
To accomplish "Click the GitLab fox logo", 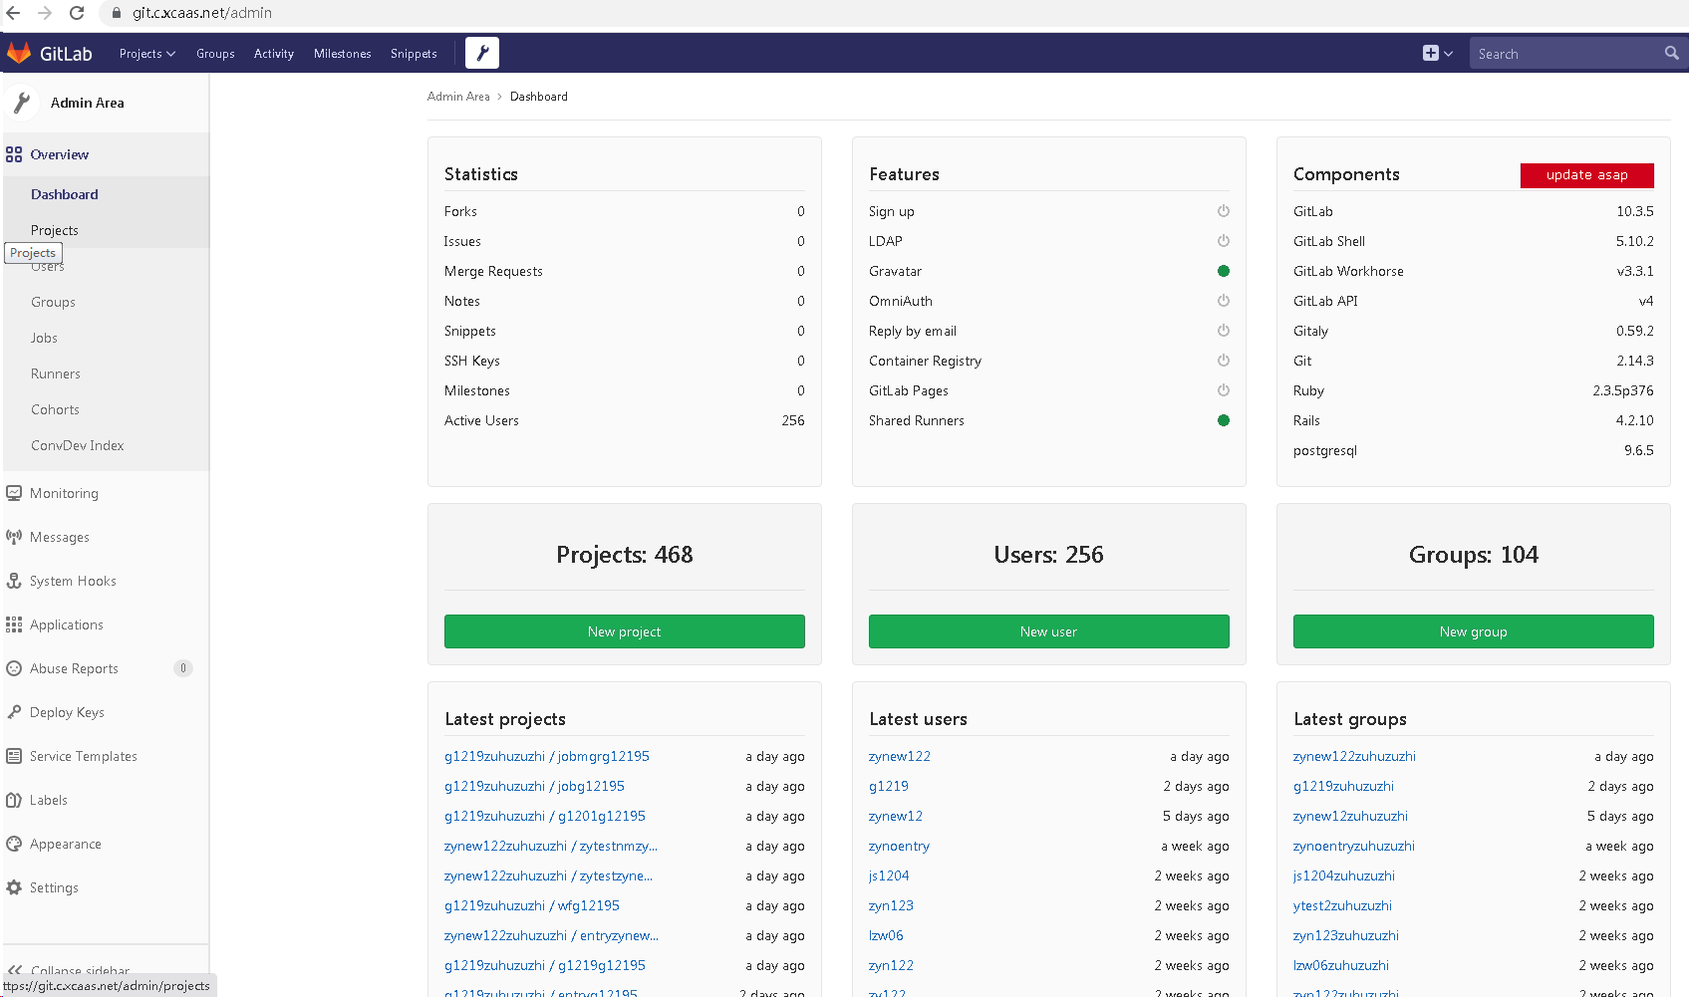I will (19, 53).
